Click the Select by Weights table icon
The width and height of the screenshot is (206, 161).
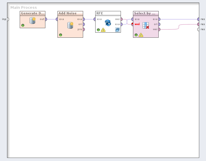146,25
